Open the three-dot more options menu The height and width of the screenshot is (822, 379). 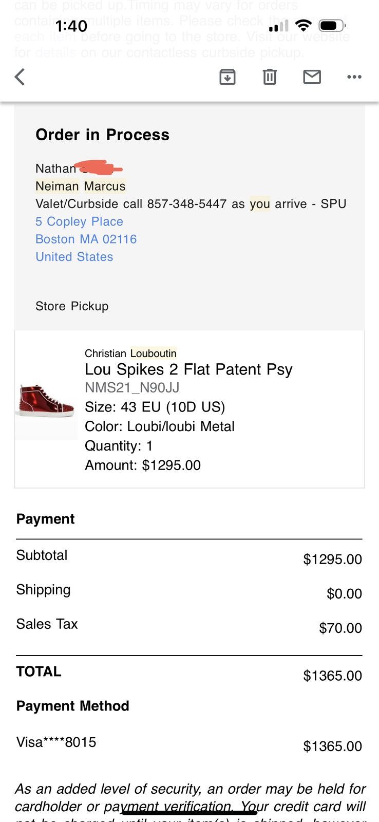(354, 77)
